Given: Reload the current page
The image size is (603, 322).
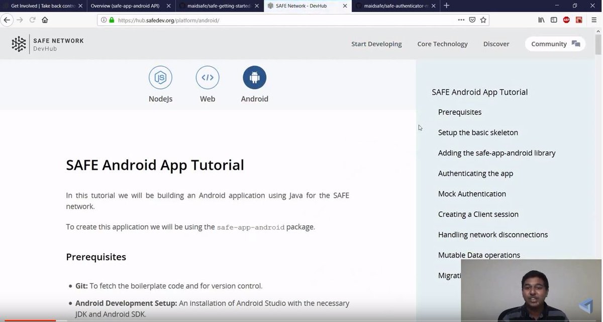Looking at the screenshot, I should pos(32,20).
